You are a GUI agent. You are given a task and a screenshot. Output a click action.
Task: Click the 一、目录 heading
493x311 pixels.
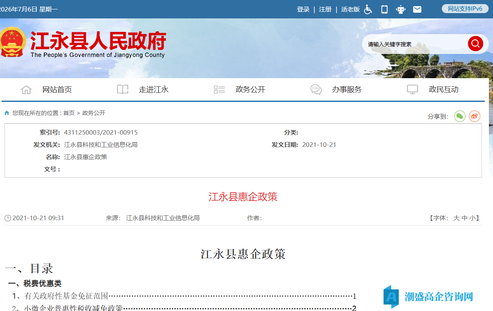click(29, 268)
